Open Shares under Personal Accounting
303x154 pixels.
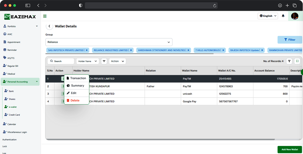coord(10,99)
